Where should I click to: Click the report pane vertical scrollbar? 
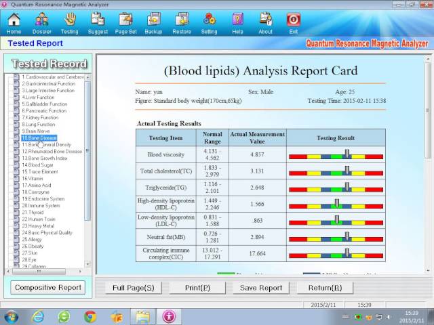click(x=428, y=110)
